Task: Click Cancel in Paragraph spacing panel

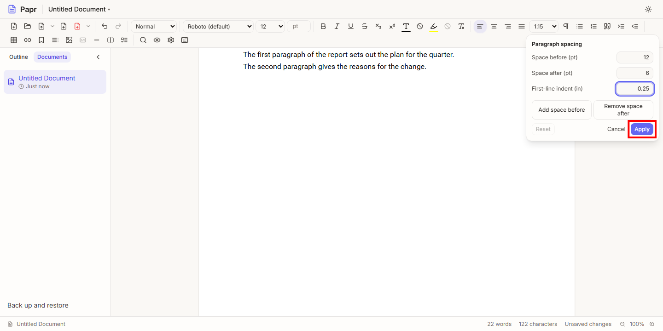Action: (x=616, y=129)
